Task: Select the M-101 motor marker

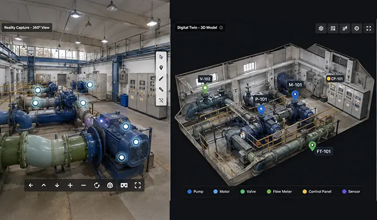Action: 295,95
